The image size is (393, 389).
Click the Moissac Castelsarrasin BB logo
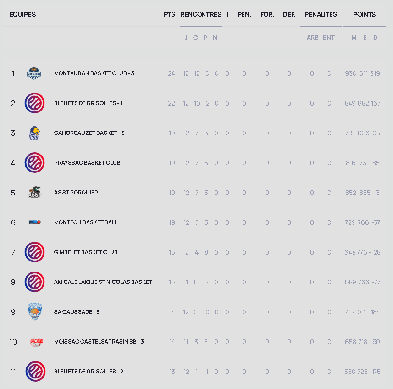point(36,342)
